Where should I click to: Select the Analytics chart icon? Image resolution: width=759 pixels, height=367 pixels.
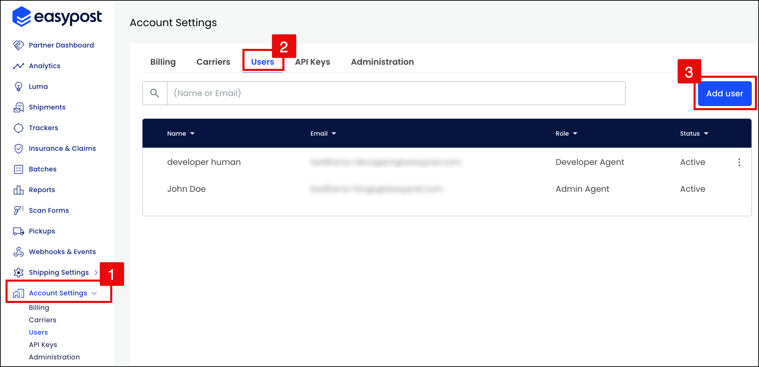(19, 65)
